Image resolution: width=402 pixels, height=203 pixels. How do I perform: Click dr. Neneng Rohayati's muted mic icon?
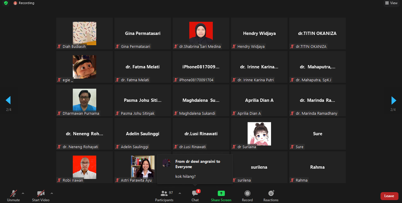coord(59,147)
